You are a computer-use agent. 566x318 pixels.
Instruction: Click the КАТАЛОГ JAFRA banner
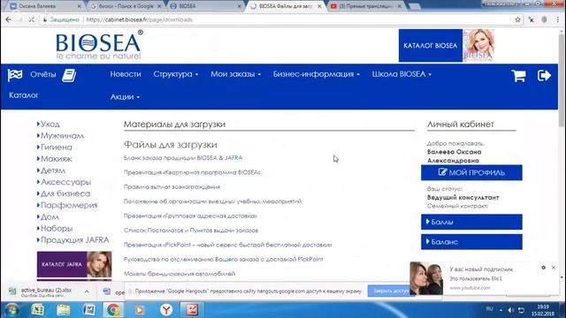tap(74, 265)
